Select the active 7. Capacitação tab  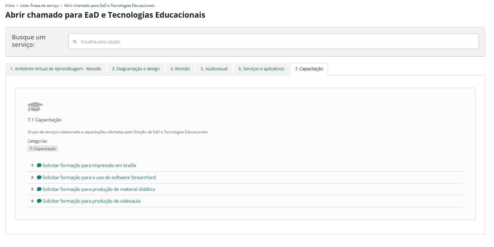(x=309, y=69)
